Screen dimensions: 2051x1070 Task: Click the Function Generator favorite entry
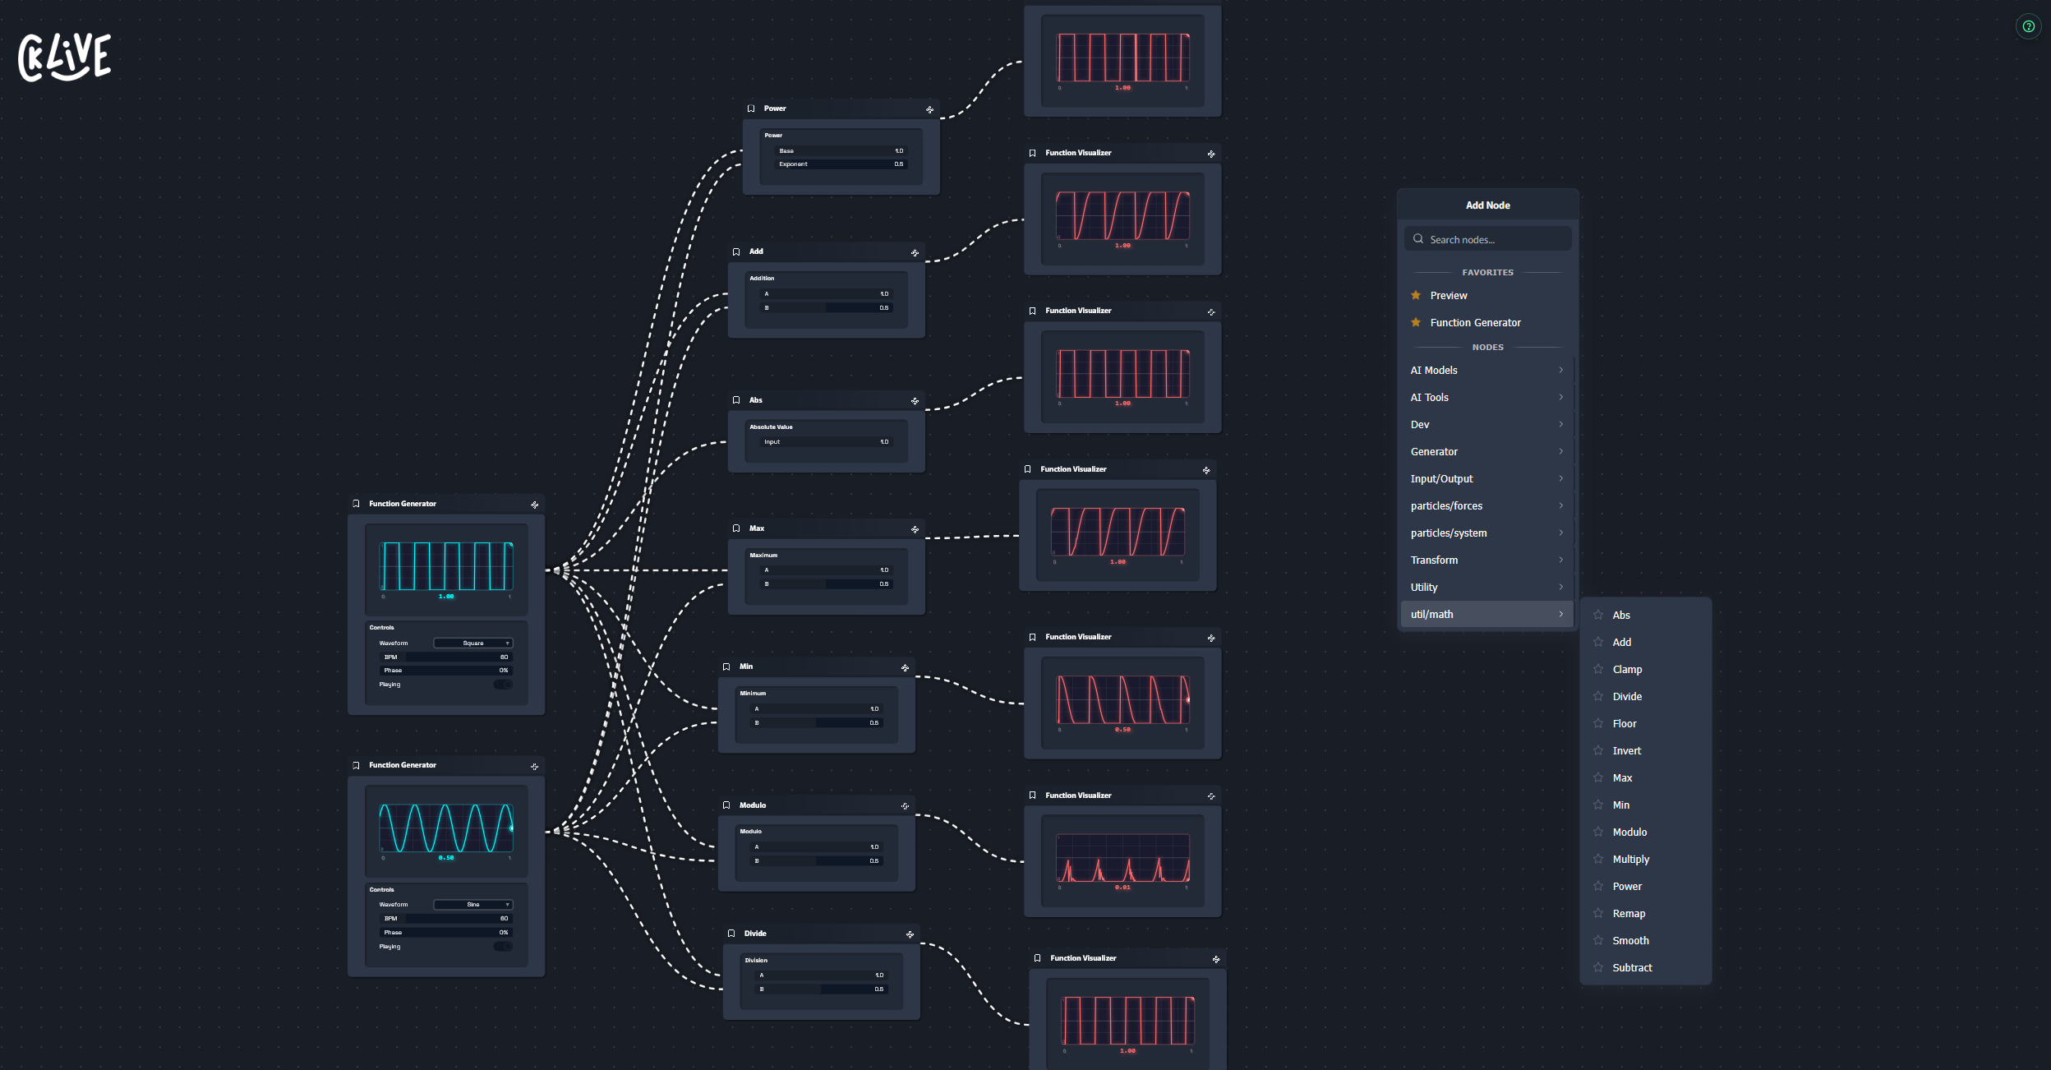[1475, 322]
